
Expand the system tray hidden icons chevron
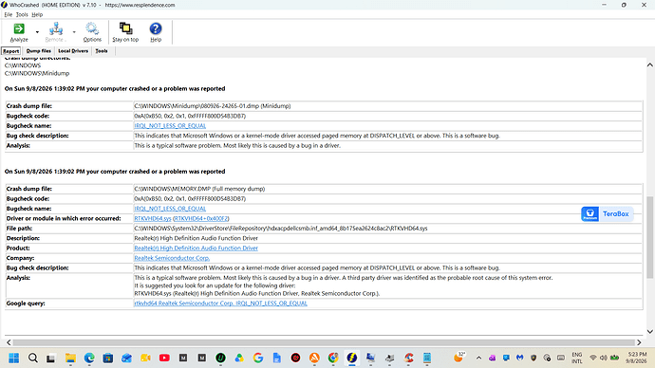click(478, 358)
